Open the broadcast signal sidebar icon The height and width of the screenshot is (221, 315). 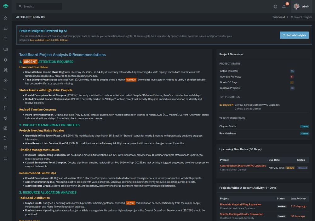point(6,118)
